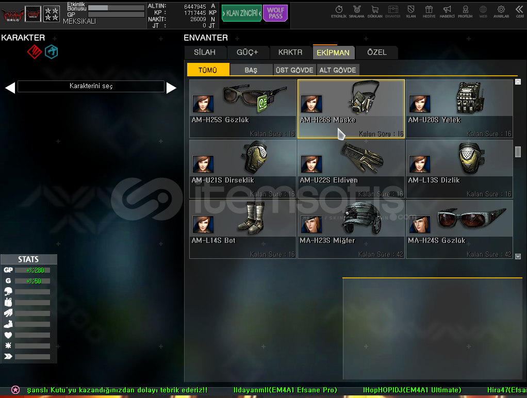Click the inventory scrollbar down arrow
This screenshot has height=398, width=527.
(x=518, y=256)
